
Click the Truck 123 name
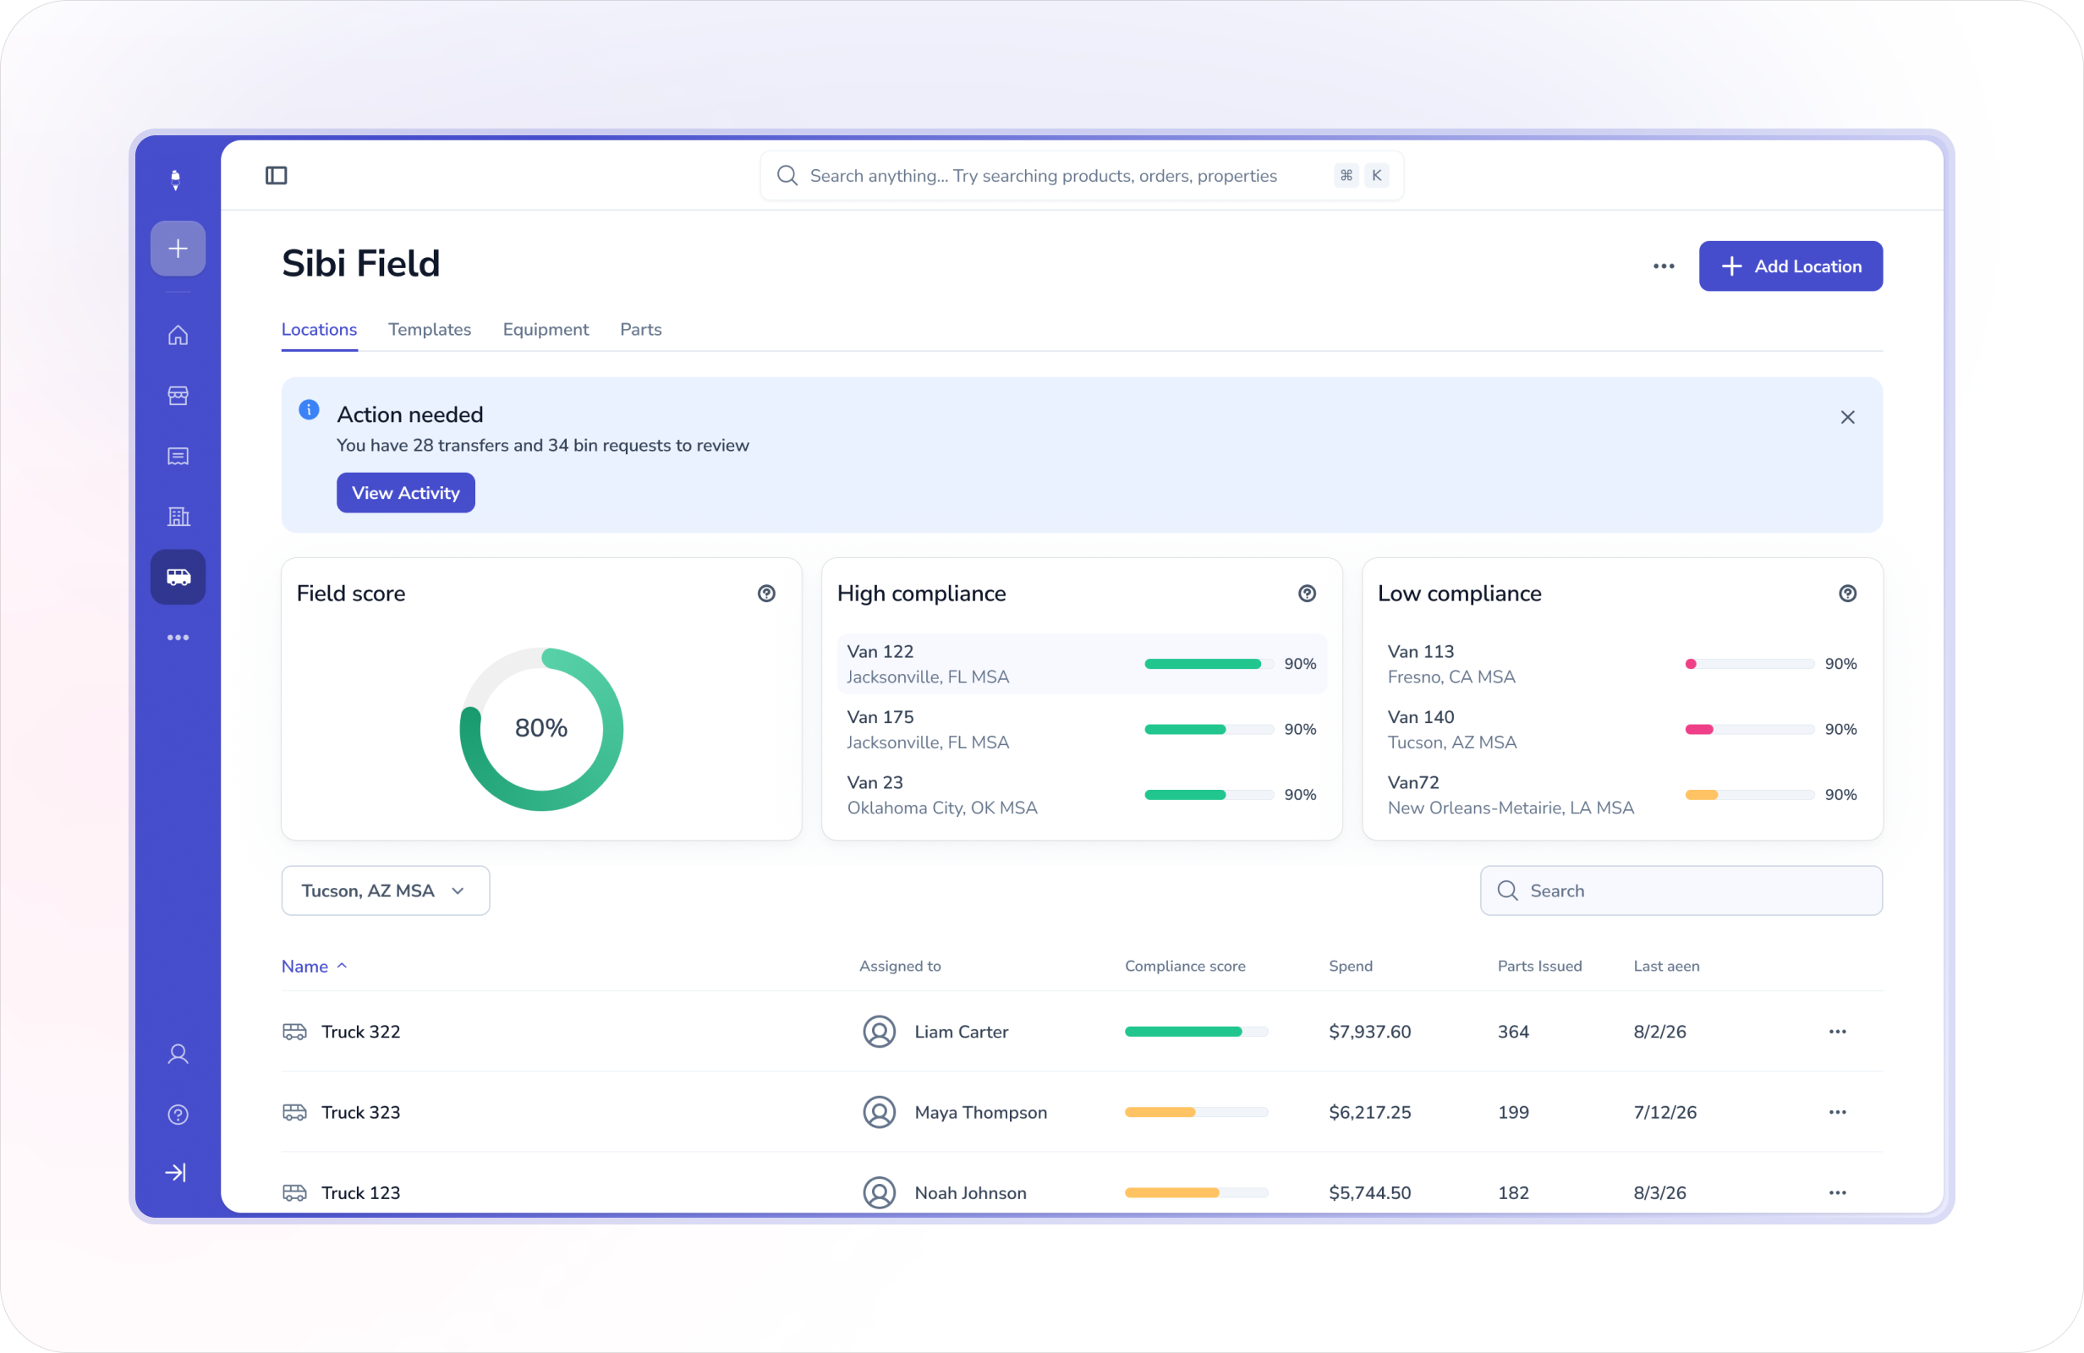point(360,1192)
